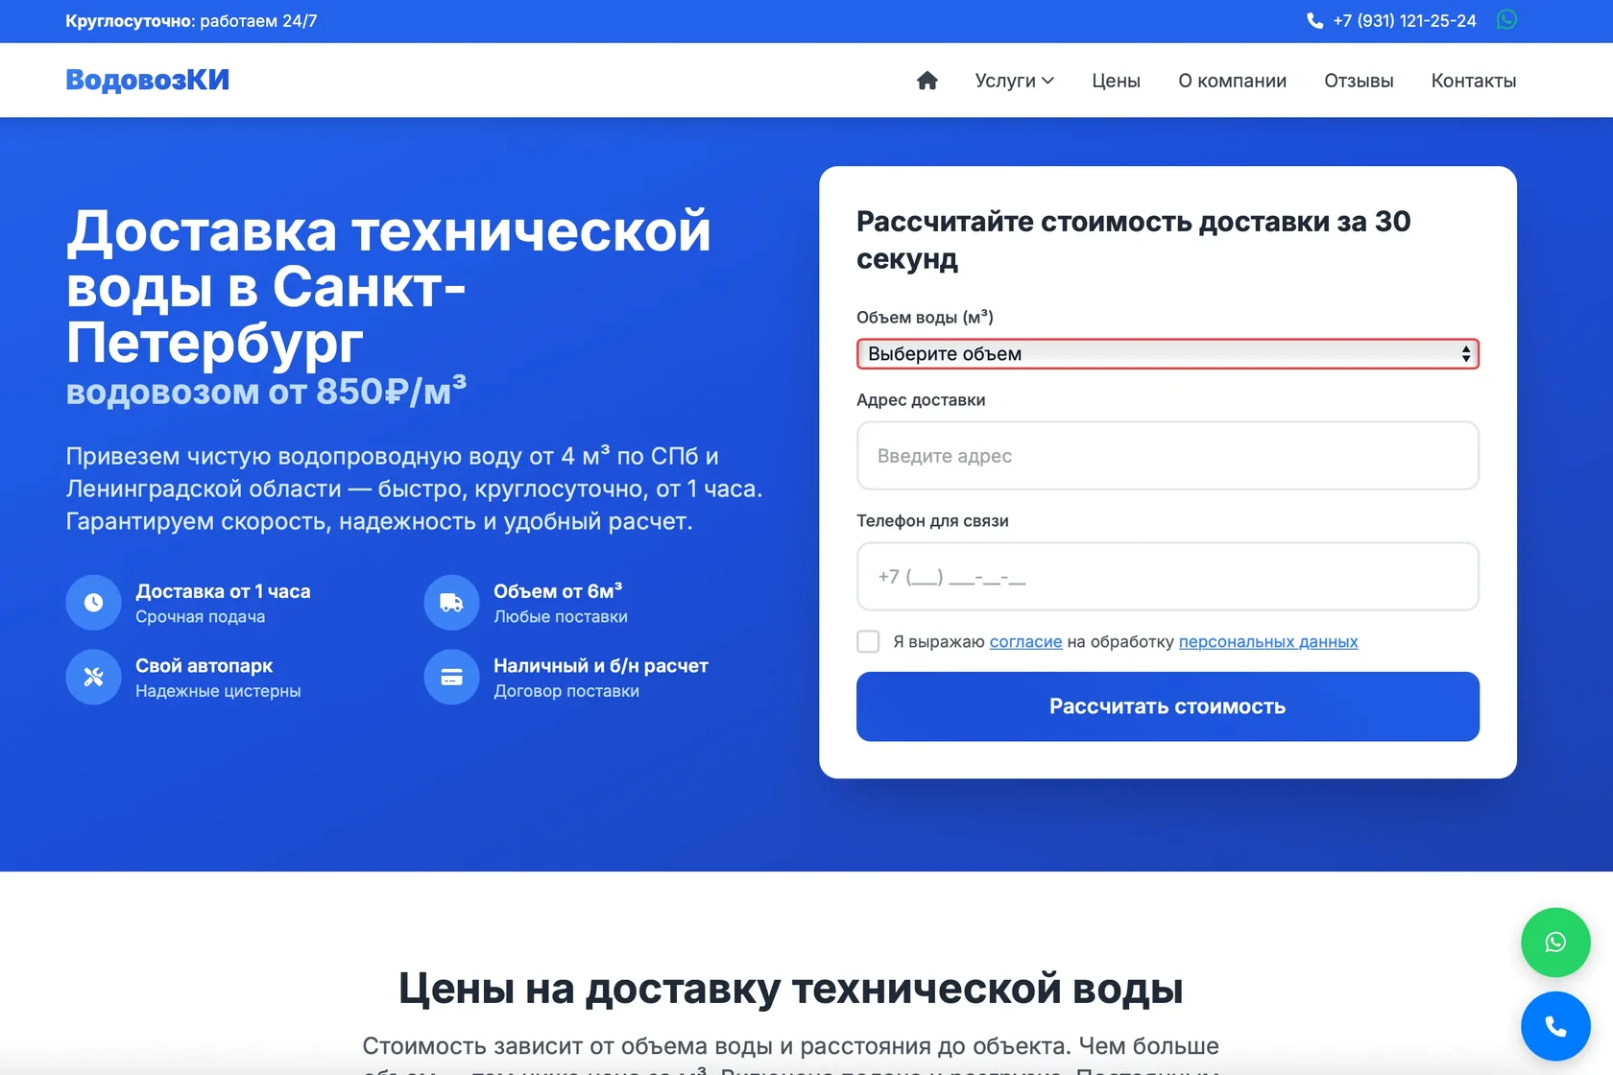Viewport: 1613px width, 1075px height.
Task: Go to 'Контакты' in the navigation
Action: pos(1474,81)
